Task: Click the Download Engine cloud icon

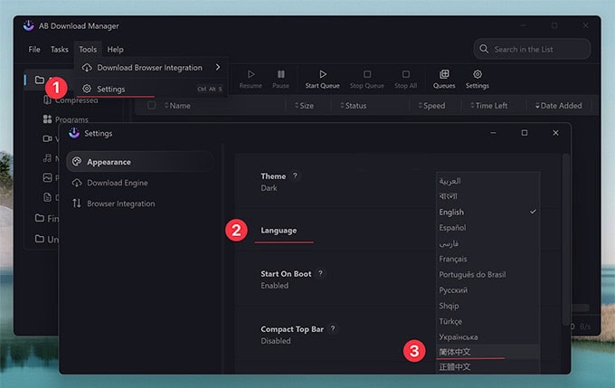Action: (x=77, y=183)
